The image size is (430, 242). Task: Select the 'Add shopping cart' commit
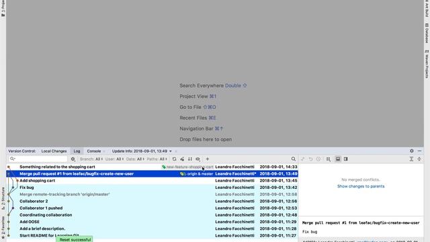click(153, 181)
